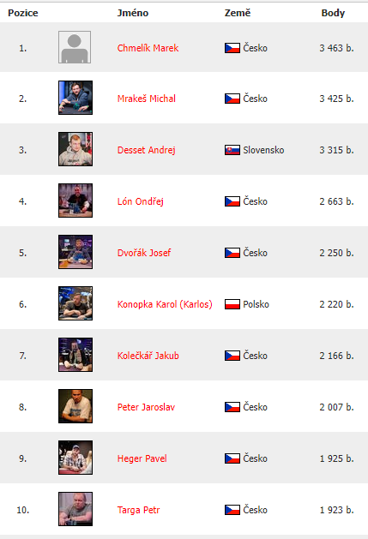Open the Konopka Karol (Karlos) profile link
Image resolution: width=368 pixels, height=539 pixels.
pos(165,304)
